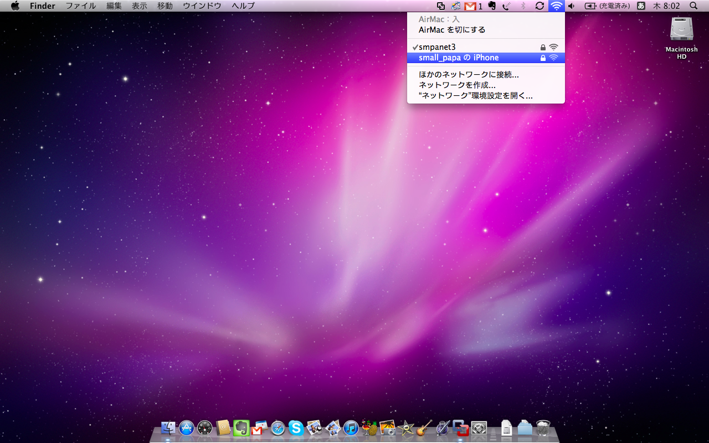Open Spotlight search magnifier
The height and width of the screenshot is (443, 709).
click(693, 6)
